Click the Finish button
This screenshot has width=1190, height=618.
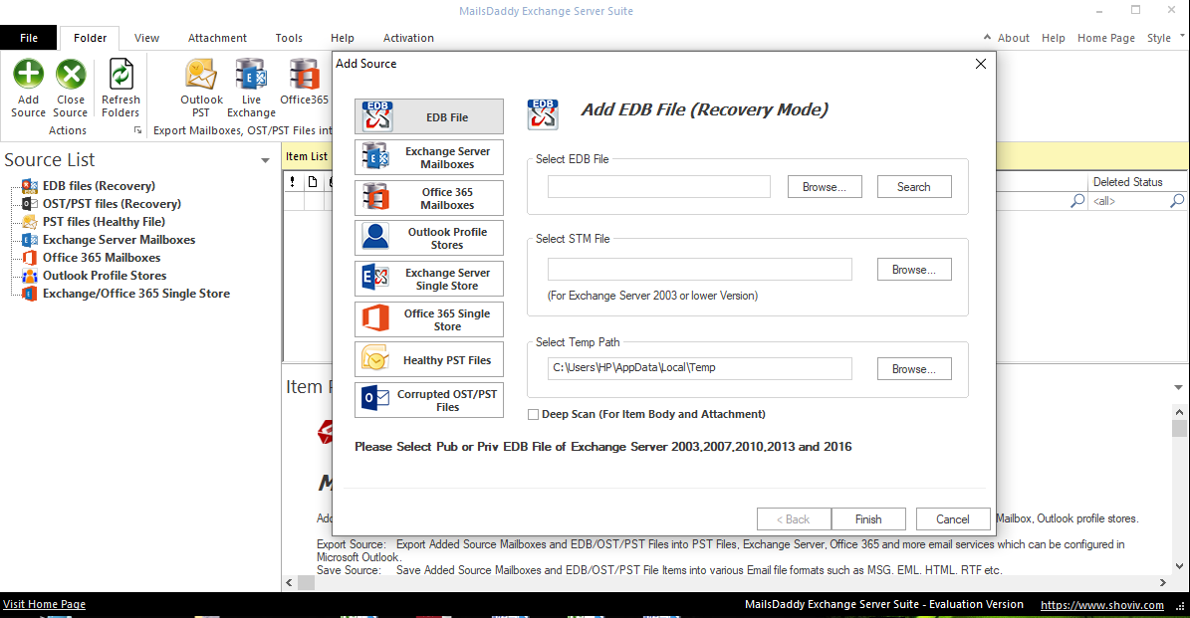(868, 518)
